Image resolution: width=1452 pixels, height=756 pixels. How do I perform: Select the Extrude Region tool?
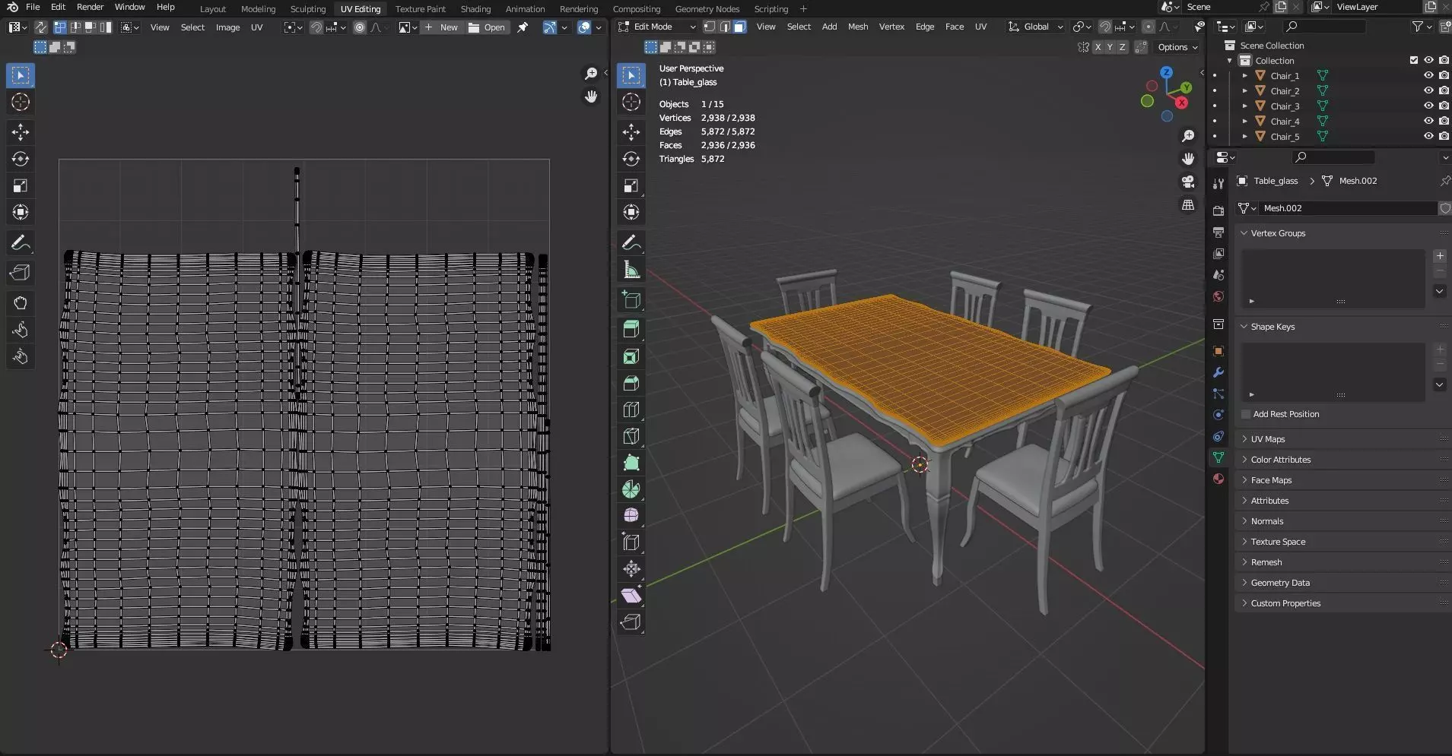click(631, 329)
